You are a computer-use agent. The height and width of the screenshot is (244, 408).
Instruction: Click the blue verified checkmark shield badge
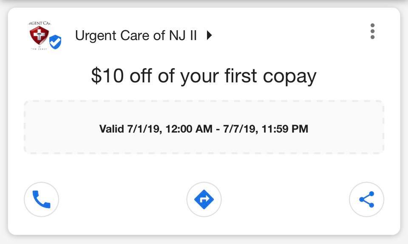pyautogui.click(x=55, y=42)
